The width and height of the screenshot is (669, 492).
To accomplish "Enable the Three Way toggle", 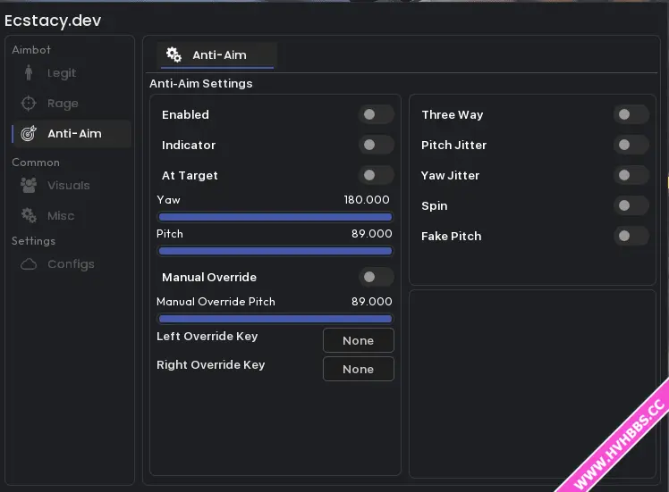I will click(631, 114).
